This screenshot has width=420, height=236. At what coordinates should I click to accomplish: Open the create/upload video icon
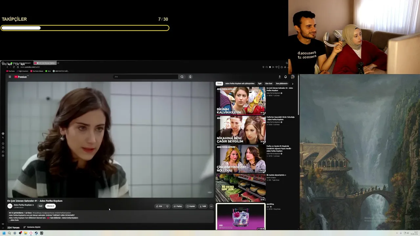280,77
